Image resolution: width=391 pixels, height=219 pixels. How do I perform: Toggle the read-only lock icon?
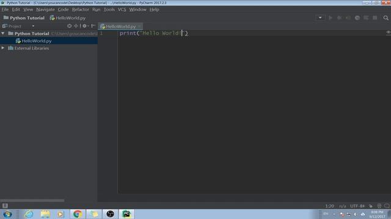[371, 206]
